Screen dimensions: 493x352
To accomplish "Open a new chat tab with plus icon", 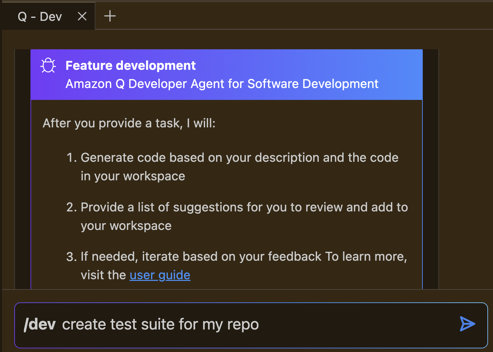I will click(109, 16).
